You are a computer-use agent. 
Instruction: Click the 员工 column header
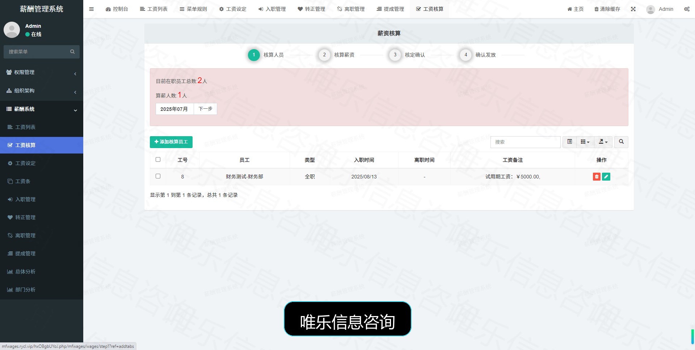[x=244, y=160]
